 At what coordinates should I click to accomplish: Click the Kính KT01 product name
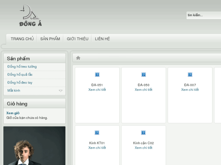click(x=97, y=143)
